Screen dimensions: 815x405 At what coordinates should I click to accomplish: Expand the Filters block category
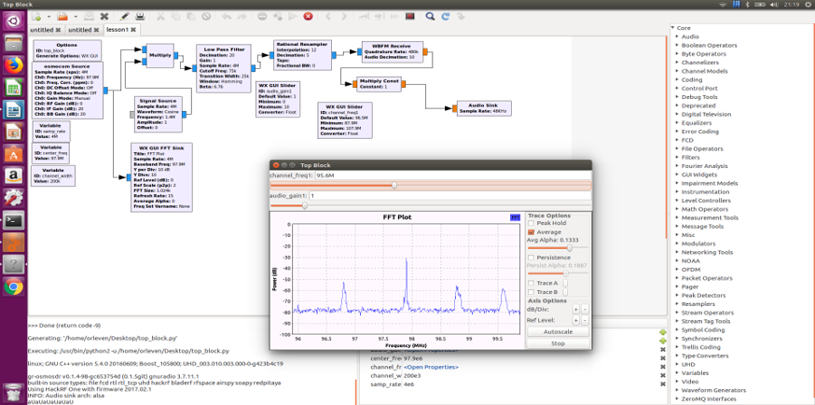pyautogui.click(x=677, y=158)
